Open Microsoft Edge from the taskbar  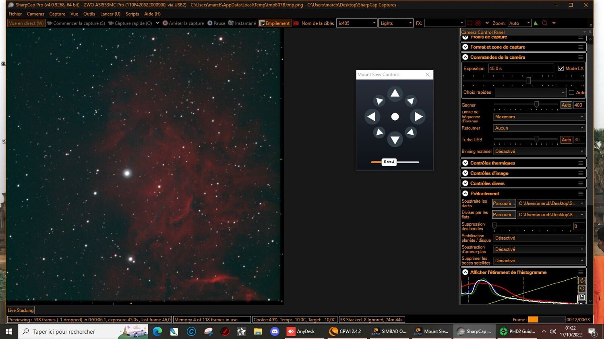coord(157,331)
